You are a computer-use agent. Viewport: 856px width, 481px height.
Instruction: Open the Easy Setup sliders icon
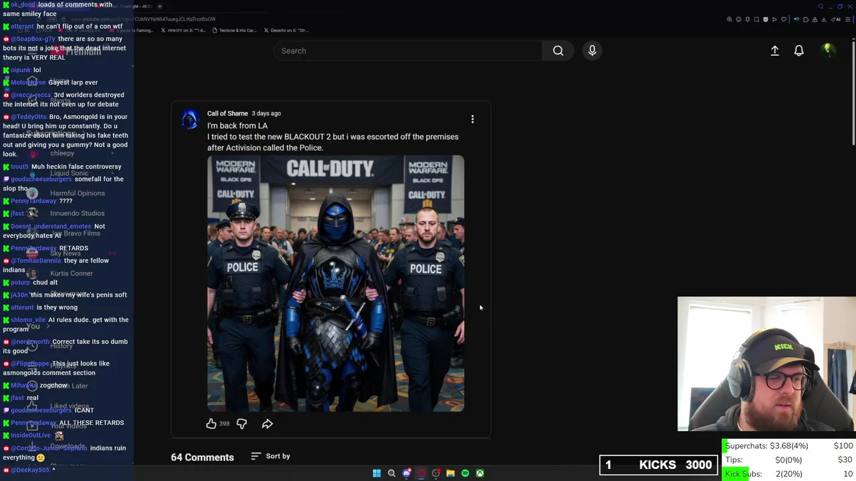point(847,19)
